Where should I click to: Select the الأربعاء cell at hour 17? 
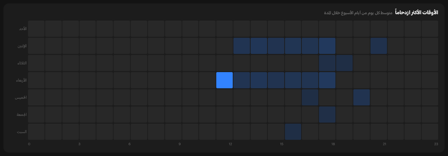[x=327, y=80]
